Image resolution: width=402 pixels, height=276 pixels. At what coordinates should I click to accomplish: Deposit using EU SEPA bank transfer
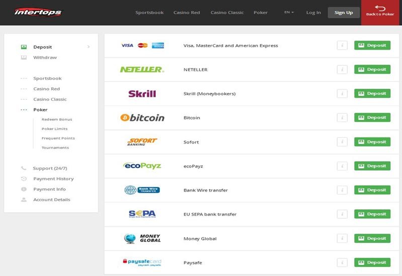point(372,214)
